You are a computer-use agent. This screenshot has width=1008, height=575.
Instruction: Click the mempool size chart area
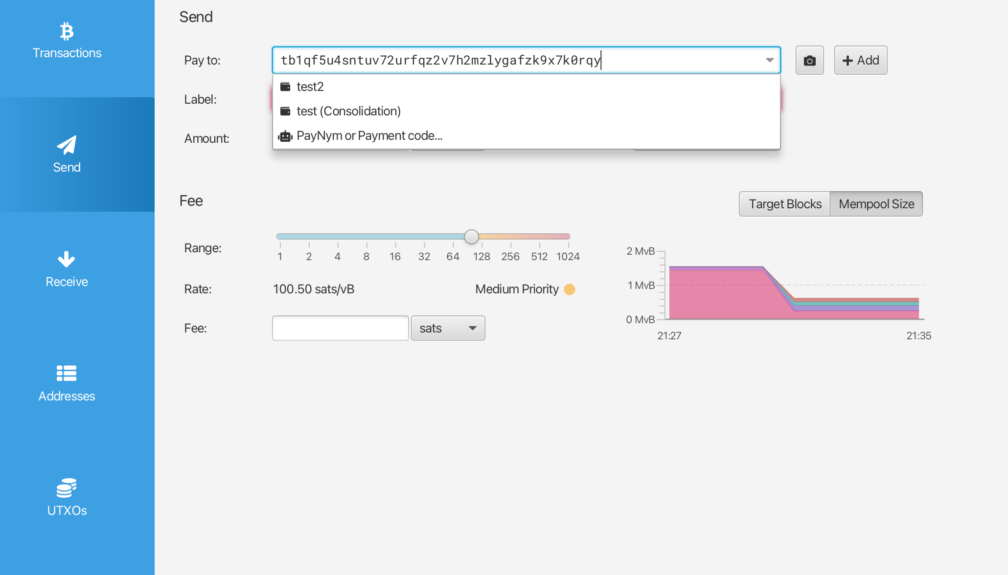793,293
